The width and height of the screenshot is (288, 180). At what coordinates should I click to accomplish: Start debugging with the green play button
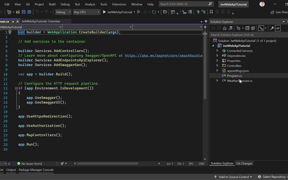coord(104,12)
